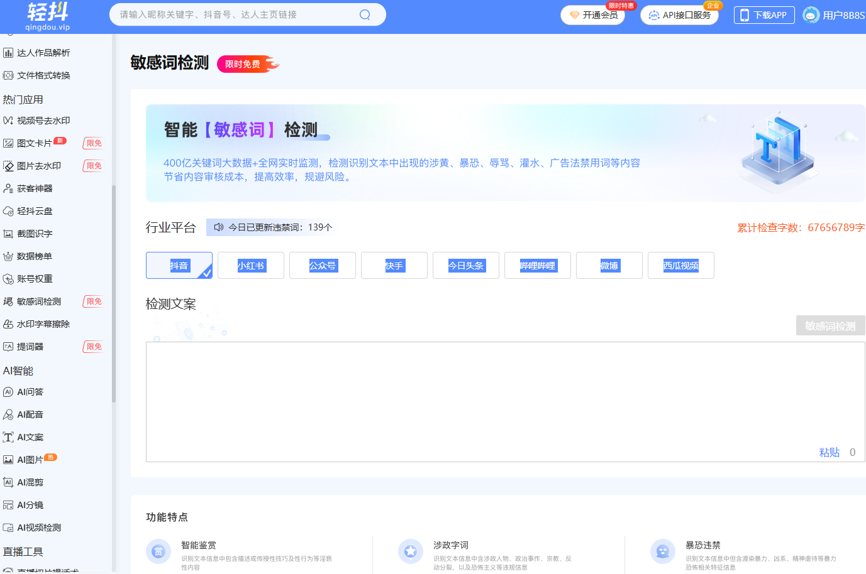
Task: Select the 小红书 platform option
Action: pos(251,265)
